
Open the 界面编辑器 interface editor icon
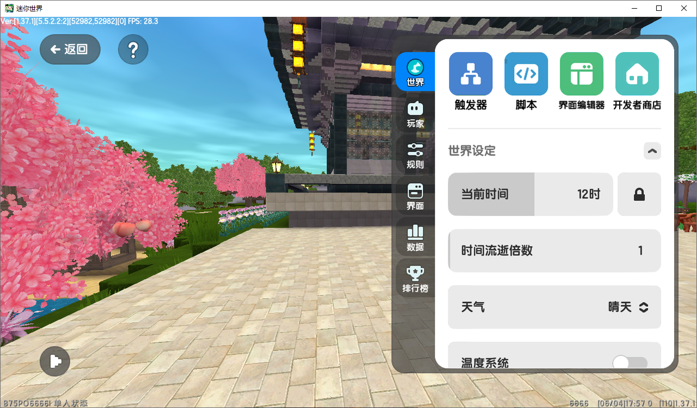[x=582, y=74]
